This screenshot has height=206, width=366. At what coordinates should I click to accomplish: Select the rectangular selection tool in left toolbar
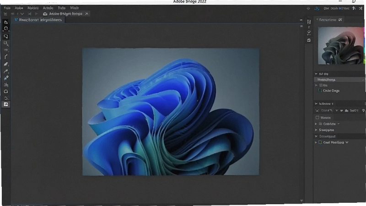(x=6, y=37)
